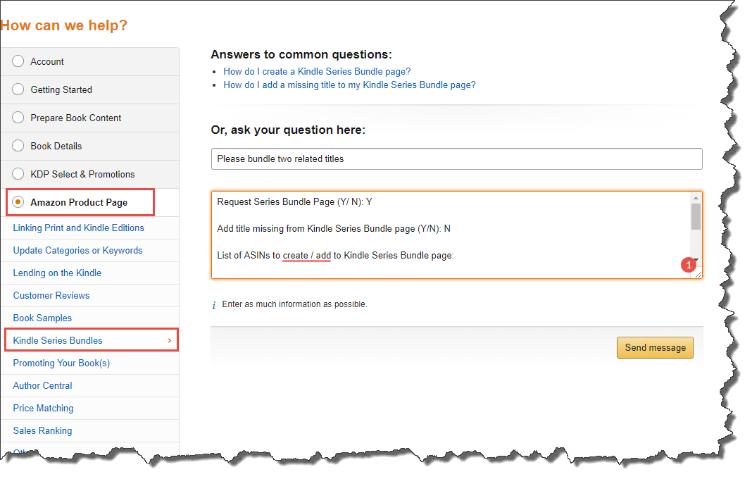
Task: Open the Customer Reviews topic
Action: (x=51, y=296)
